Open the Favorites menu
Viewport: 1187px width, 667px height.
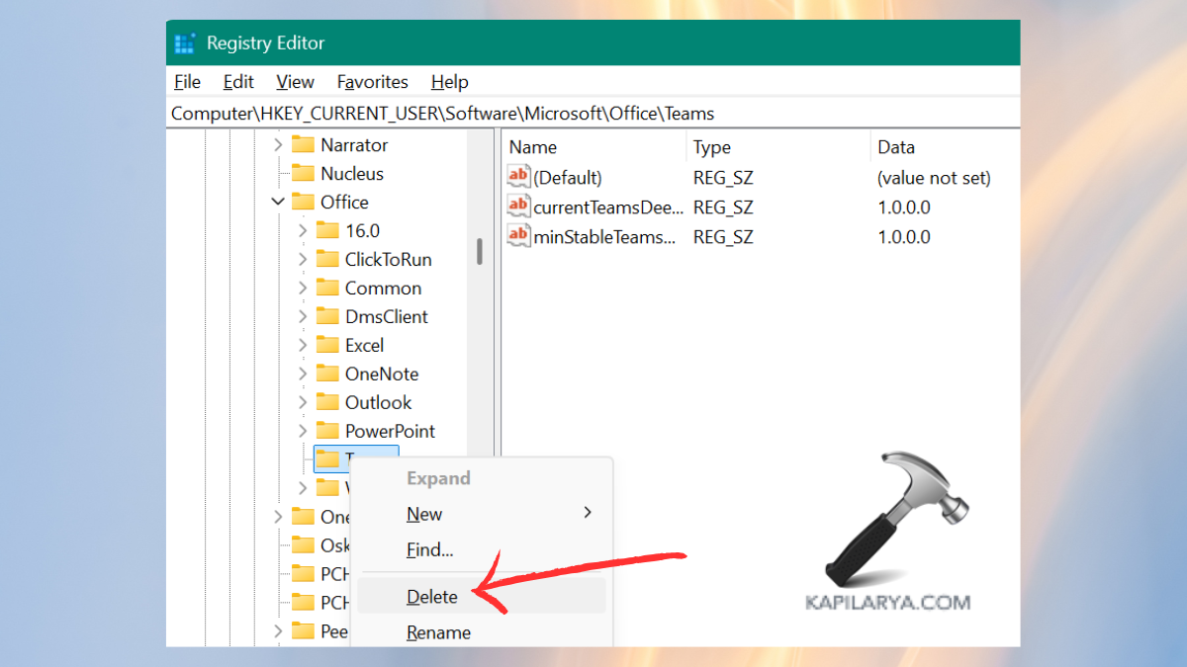[372, 82]
